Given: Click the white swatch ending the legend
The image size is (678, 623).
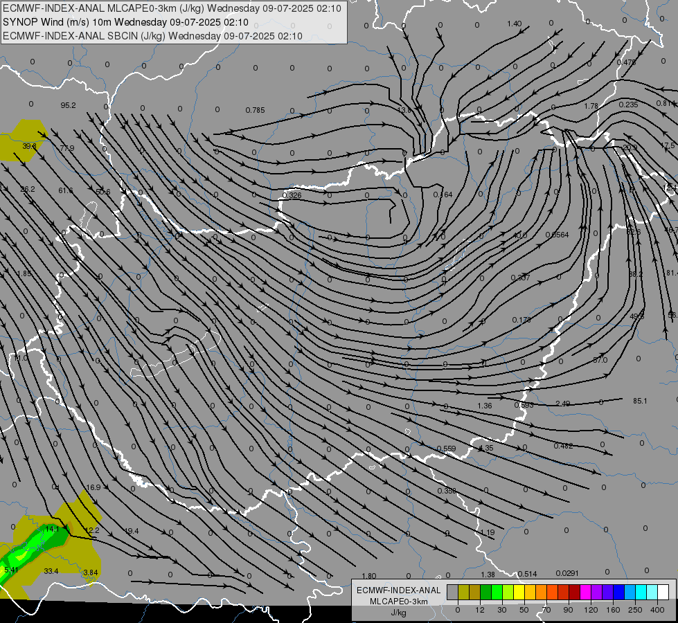Looking at the screenshot, I should [x=663, y=592].
